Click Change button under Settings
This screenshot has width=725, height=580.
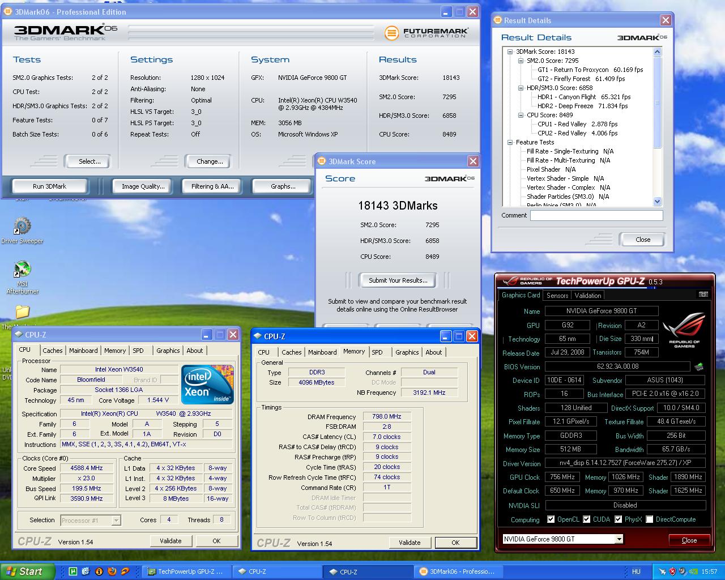coord(210,161)
